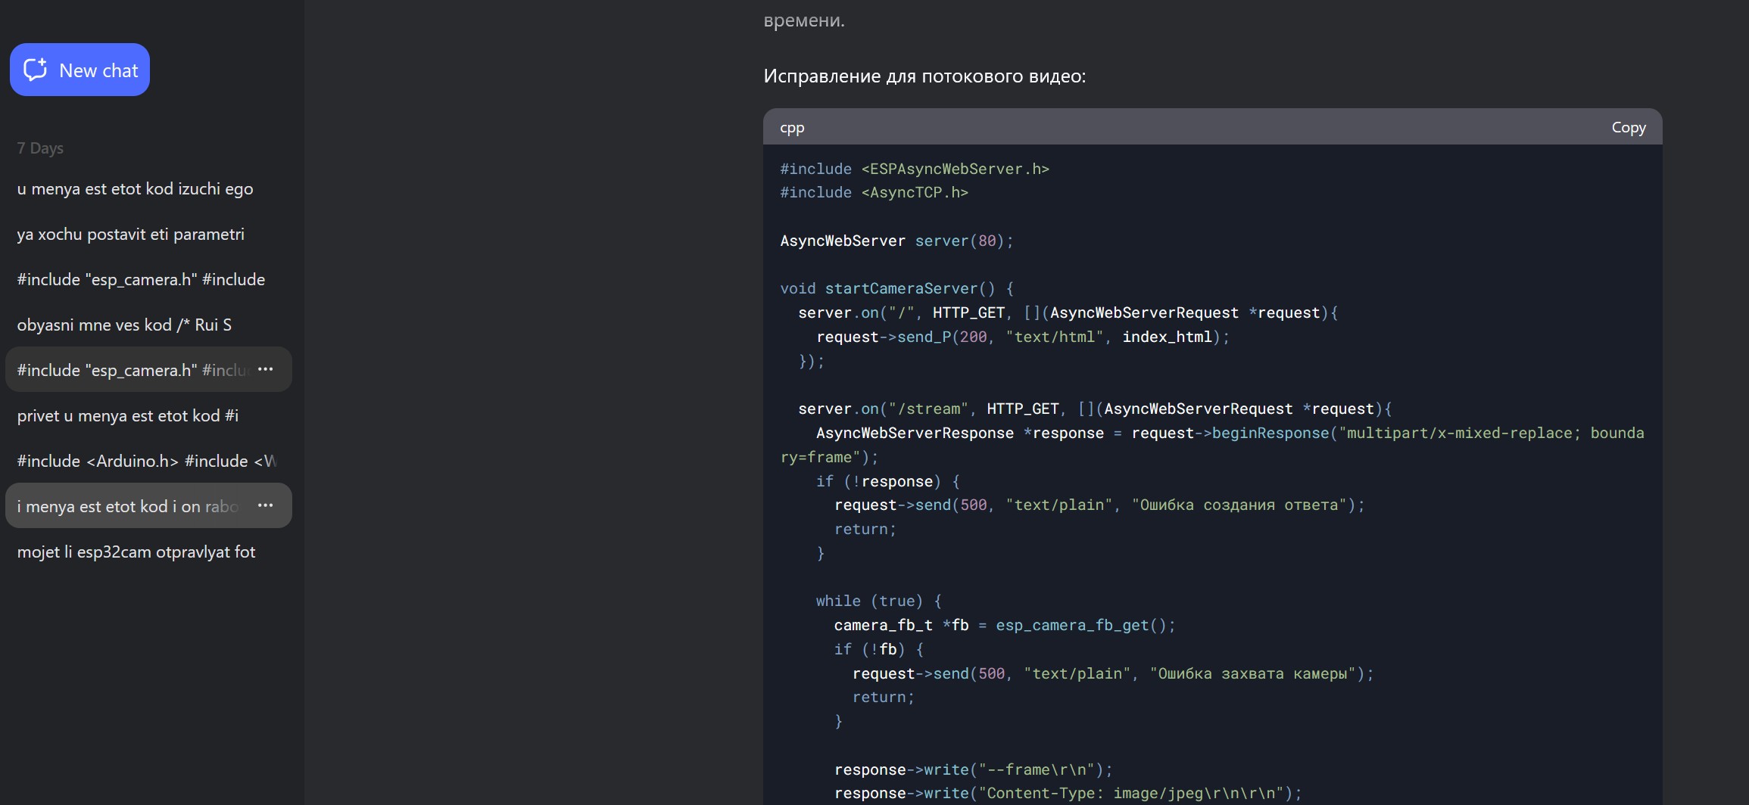The height and width of the screenshot is (805, 1749).
Task: Click code line with 'send_P(200, "text/html", index_html)'
Action: (1023, 337)
